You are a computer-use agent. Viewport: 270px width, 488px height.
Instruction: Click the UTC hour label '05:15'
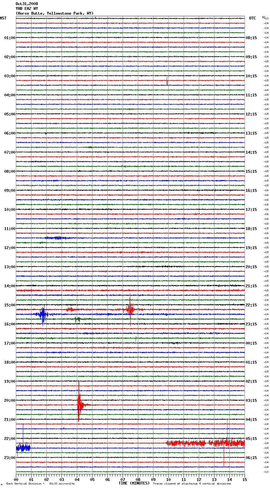click(x=251, y=439)
